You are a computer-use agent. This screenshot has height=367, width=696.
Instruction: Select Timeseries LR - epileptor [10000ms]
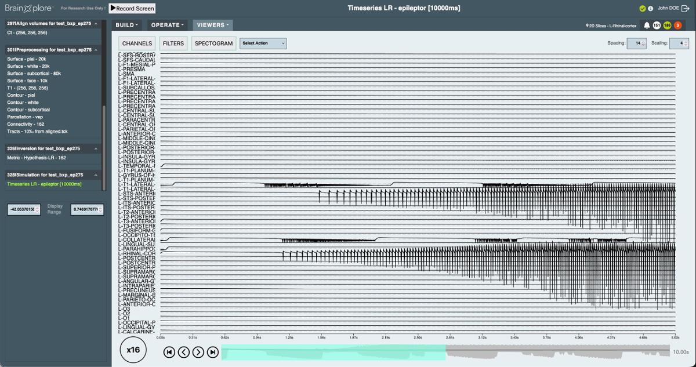pos(44,184)
